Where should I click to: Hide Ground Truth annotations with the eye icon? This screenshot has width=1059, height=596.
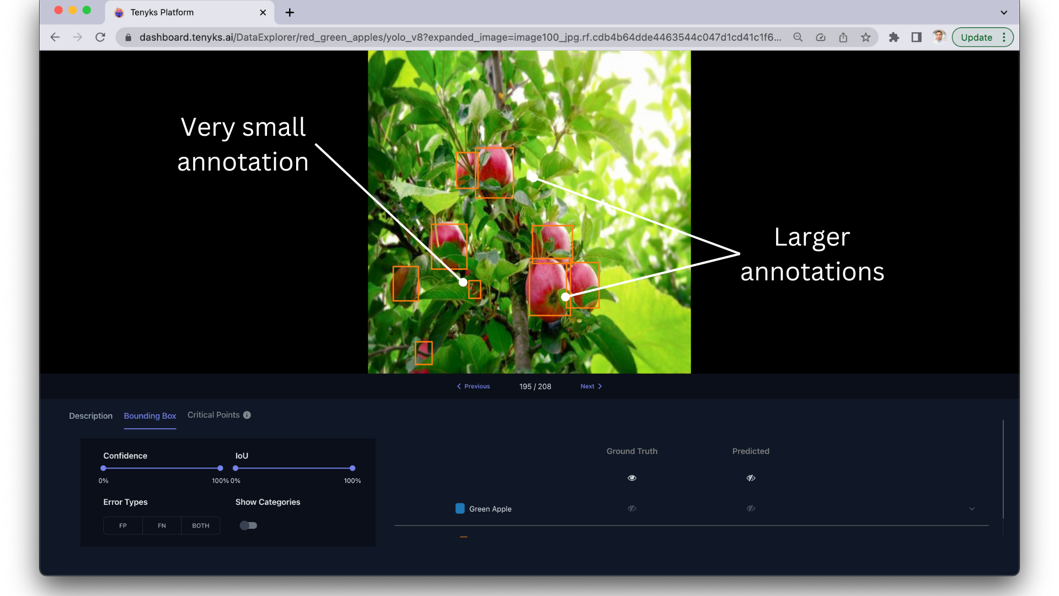(632, 478)
